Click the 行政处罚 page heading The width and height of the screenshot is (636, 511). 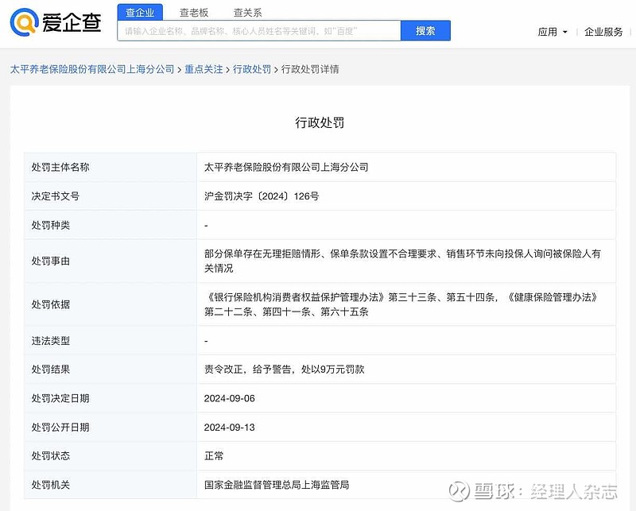320,122
